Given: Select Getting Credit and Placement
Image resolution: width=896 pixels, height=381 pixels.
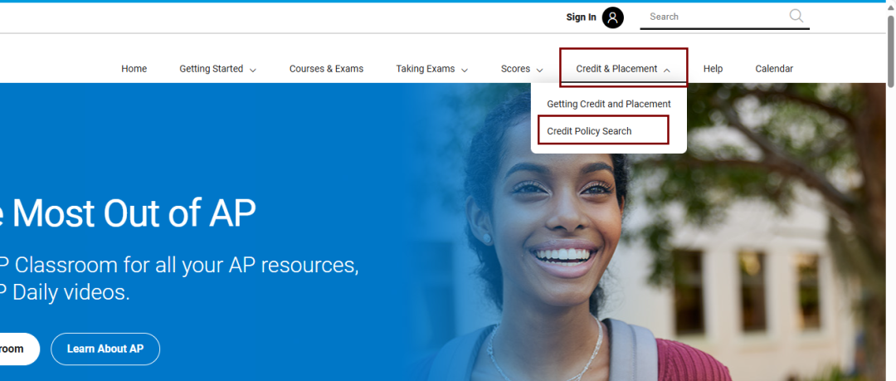Looking at the screenshot, I should pos(609,104).
